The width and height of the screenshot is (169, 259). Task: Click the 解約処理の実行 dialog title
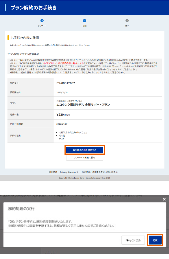pyautogui.click(x=21, y=210)
